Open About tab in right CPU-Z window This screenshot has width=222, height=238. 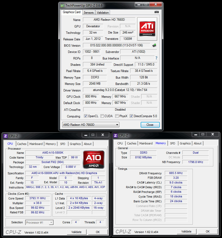[198, 143]
